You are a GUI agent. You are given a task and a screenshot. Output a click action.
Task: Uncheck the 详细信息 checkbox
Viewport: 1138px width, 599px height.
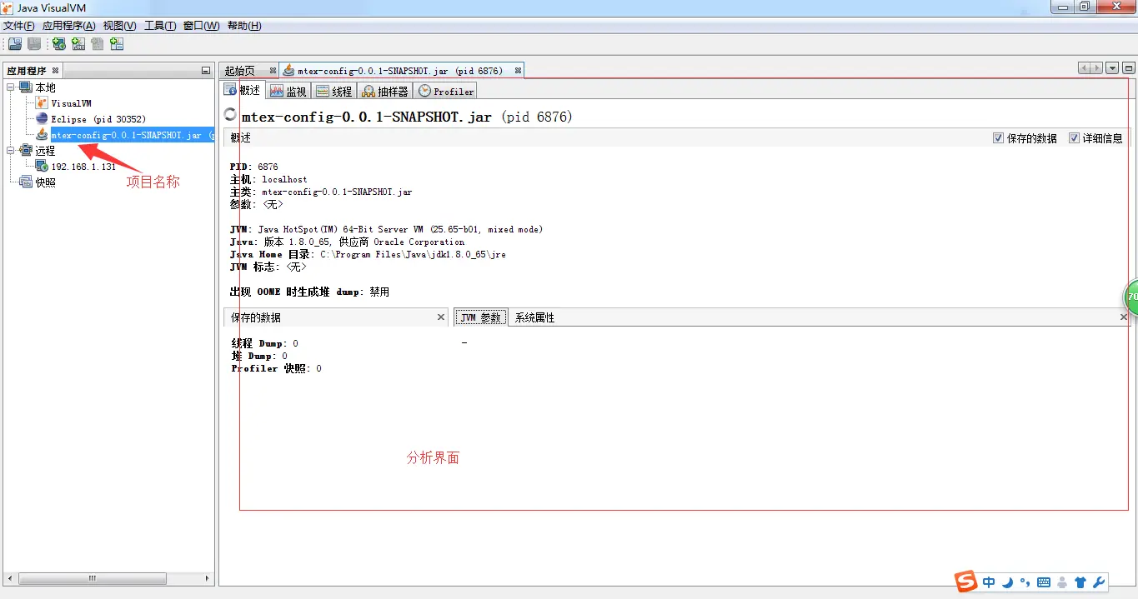pyautogui.click(x=1074, y=138)
